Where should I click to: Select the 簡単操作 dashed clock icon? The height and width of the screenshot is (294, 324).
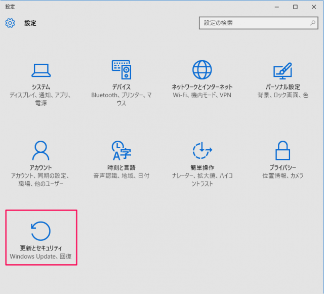pyautogui.click(x=202, y=150)
